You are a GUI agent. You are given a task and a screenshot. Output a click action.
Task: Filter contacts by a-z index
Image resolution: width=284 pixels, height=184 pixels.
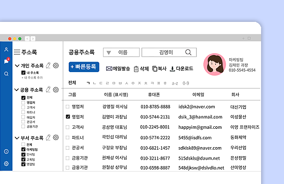pos(175,84)
